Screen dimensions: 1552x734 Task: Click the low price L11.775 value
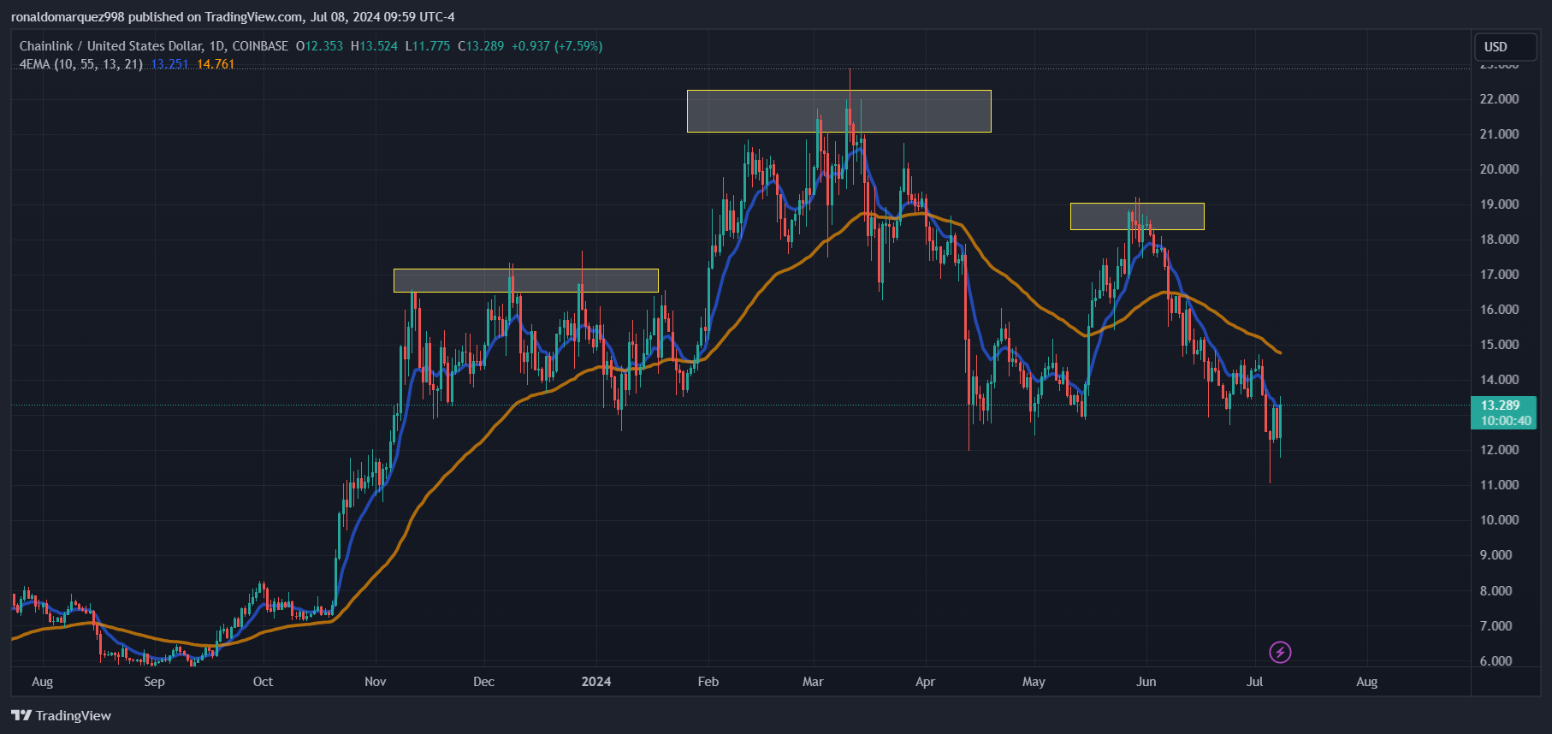(x=428, y=46)
